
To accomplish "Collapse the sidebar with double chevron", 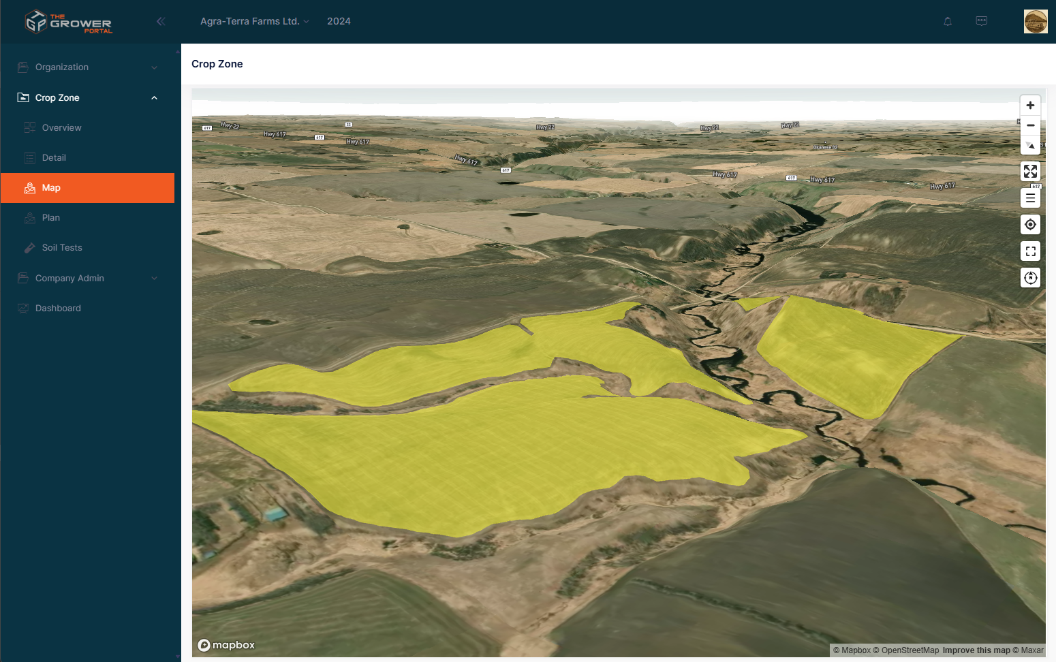I will tap(161, 21).
